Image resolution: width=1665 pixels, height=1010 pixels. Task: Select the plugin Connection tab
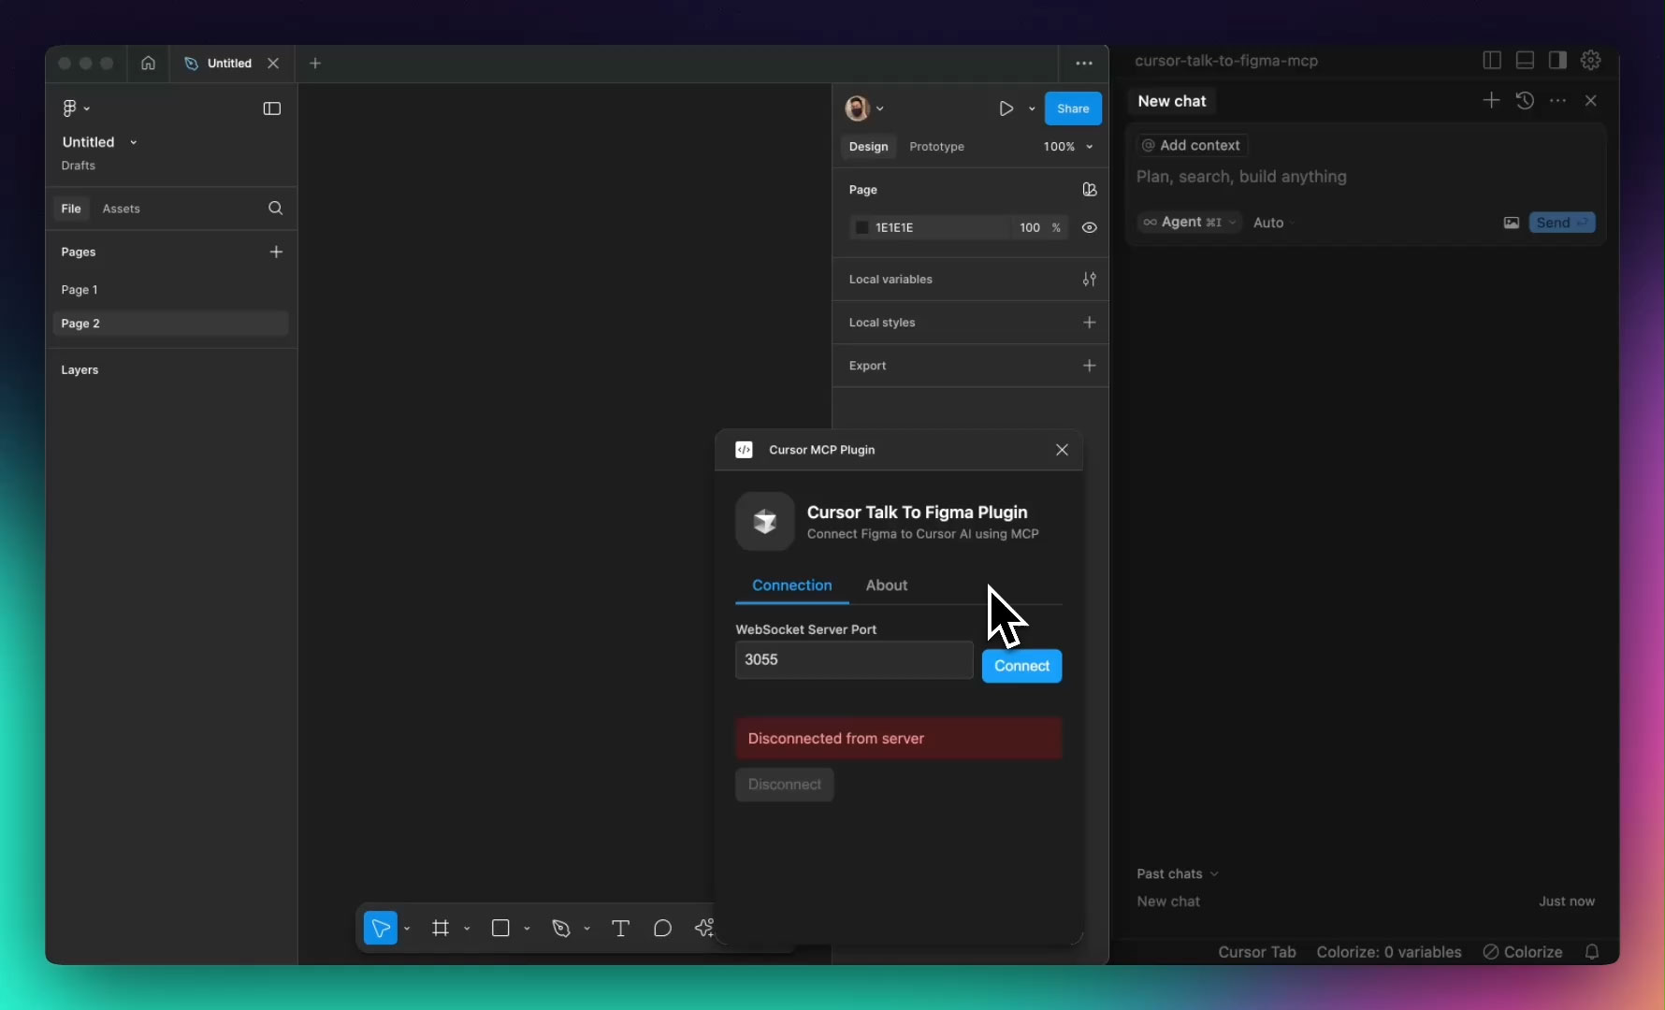pos(791,585)
